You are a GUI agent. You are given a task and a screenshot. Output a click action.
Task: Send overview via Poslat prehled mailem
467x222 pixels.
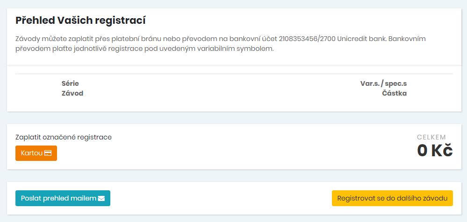click(63, 198)
